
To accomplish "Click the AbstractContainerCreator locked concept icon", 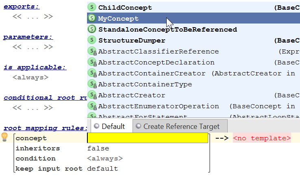I will point(92,73).
